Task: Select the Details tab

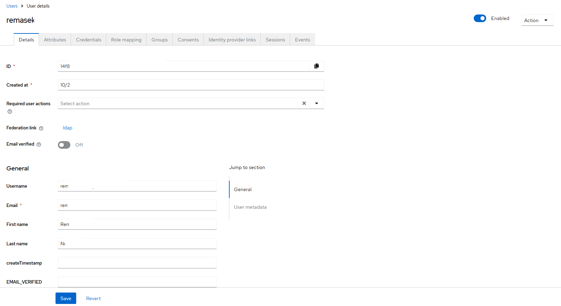Action: point(26,40)
